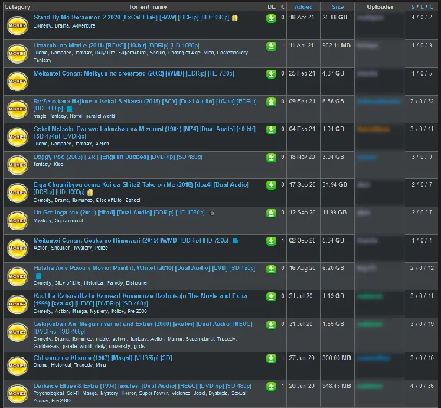Image resolution: width=441 pixels, height=408 pixels.
Task: Click blue square icon after Gouka no Himawari title
Action: click(235, 240)
